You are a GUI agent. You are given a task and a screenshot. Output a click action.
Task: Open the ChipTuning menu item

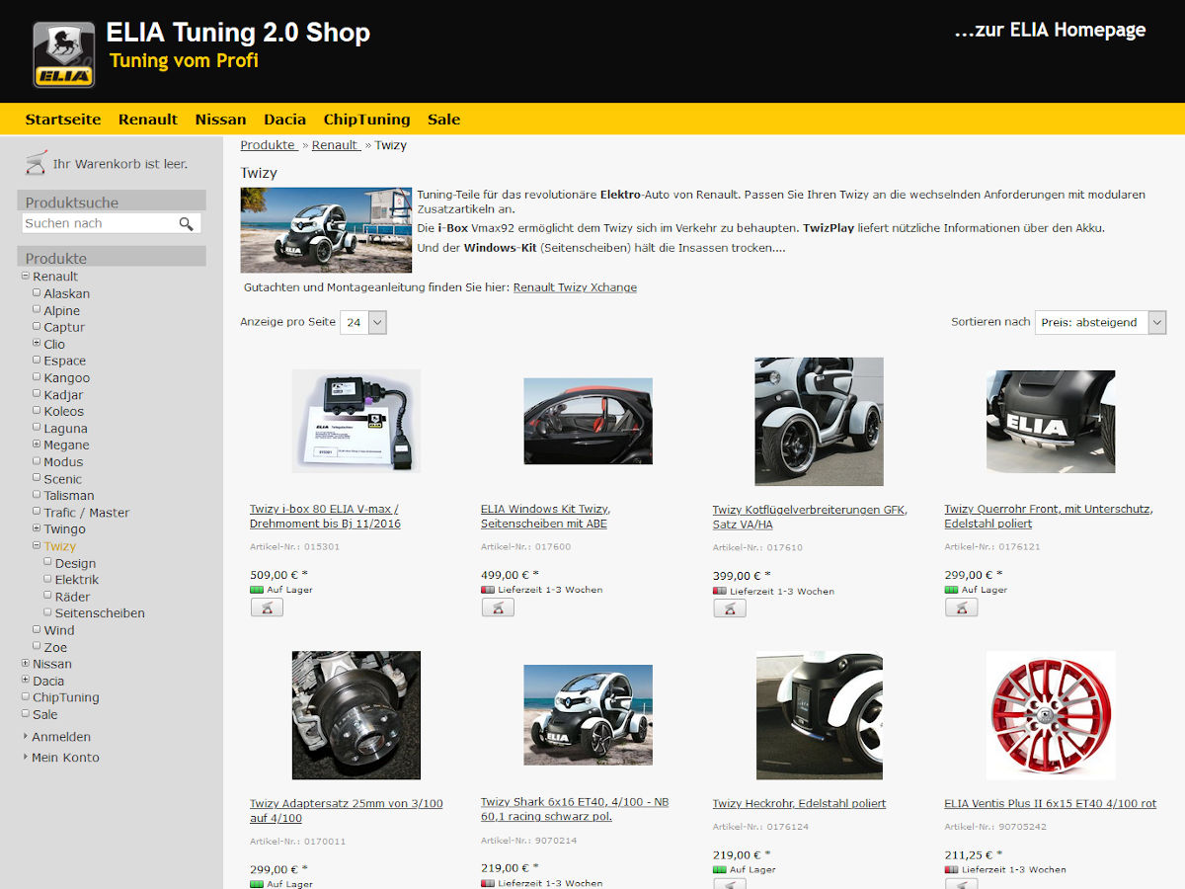[366, 120]
